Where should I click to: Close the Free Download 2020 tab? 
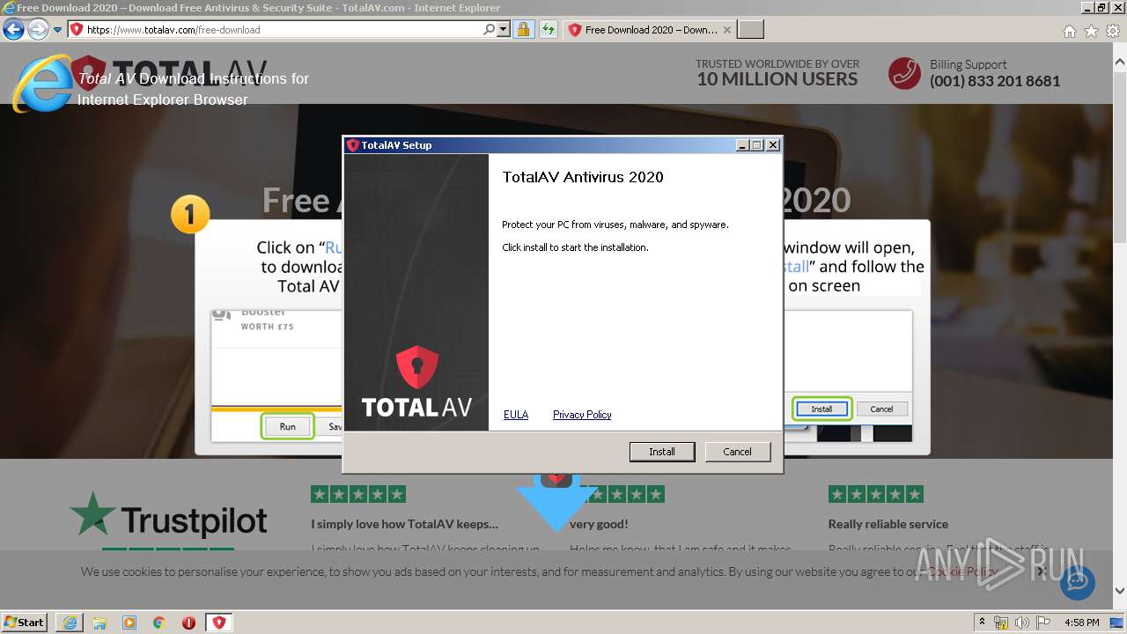[x=726, y=29]
